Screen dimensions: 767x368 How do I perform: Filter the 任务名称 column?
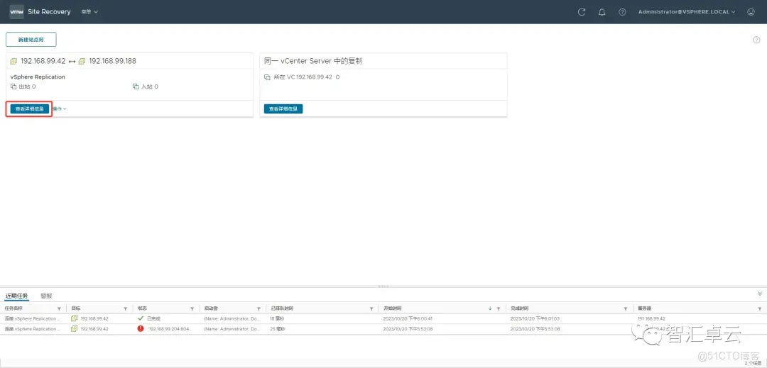pos(59,309)
